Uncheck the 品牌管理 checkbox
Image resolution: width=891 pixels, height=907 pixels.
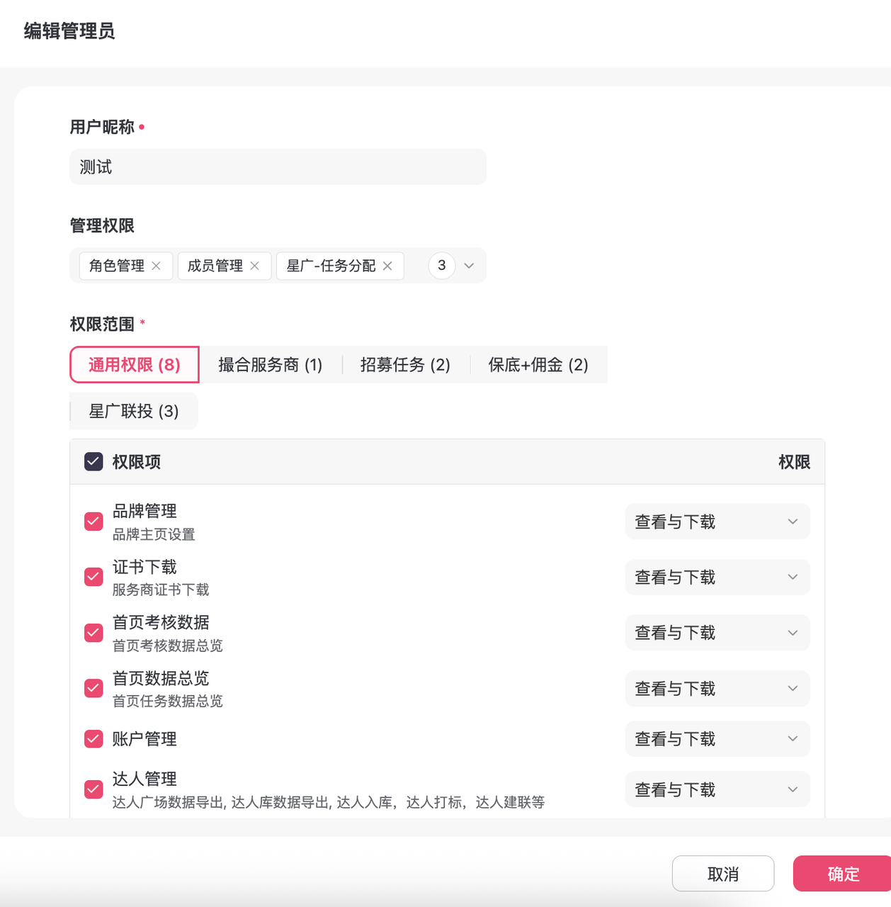93,522
